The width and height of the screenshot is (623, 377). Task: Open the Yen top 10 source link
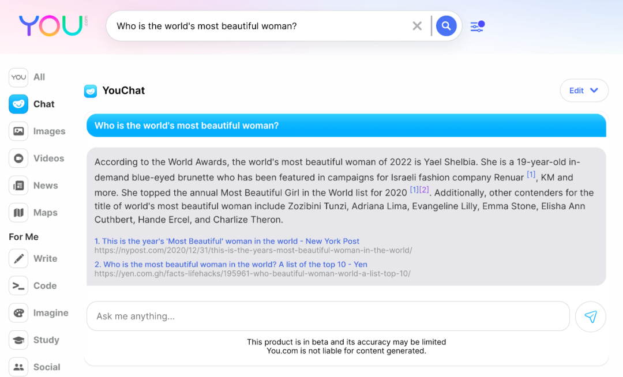point(231,264)
